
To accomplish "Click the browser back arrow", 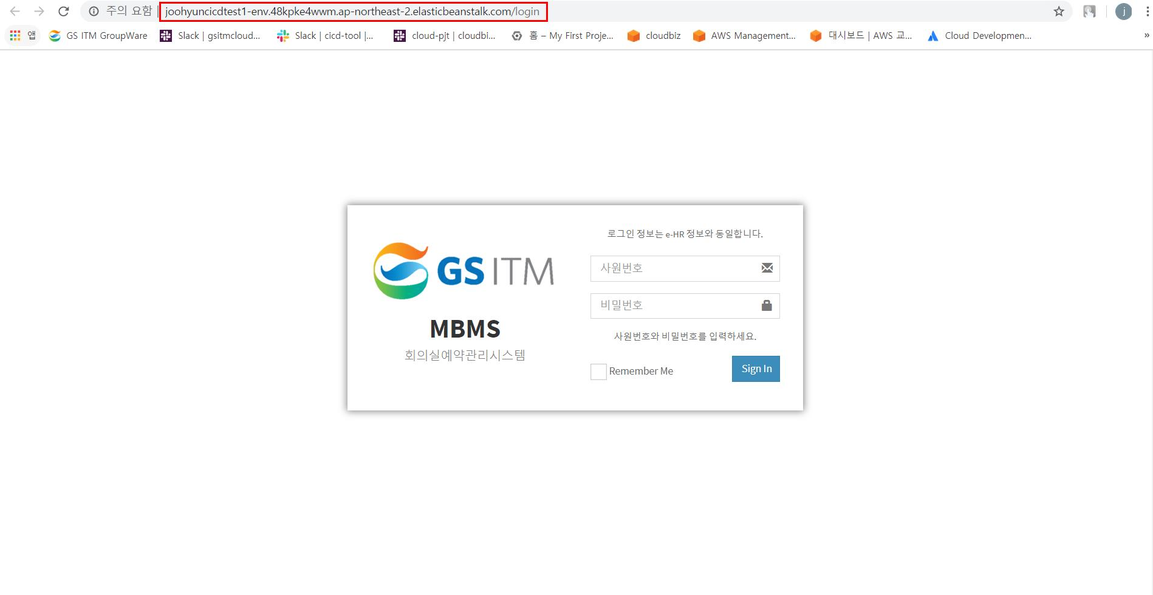I will (15, 12).
